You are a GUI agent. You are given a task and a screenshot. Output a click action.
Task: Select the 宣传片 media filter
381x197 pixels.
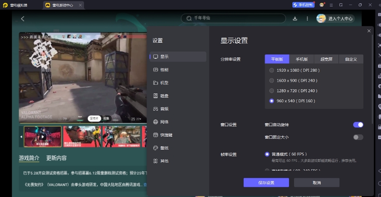pos(94,119)
